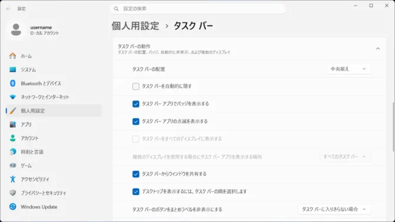Click the search magnifier icon
Image resolution: width=395 pixels, height=222 pixels.
coord(116,9)
